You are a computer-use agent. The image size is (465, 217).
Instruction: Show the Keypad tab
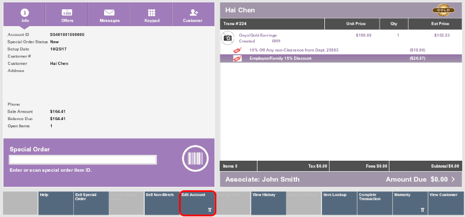151,15
